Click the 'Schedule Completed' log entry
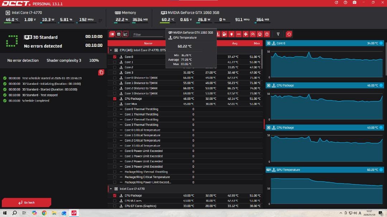The width and height of the screenshot is (387, 217). (x=35, y=101)
